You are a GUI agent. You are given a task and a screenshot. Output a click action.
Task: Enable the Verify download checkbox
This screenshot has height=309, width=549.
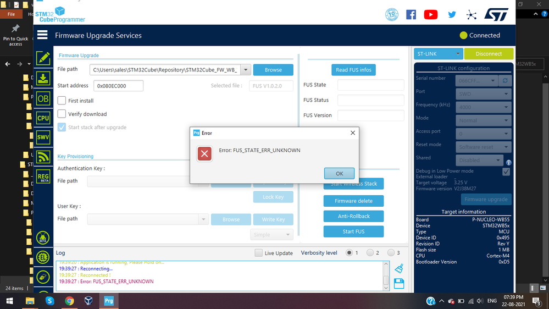point(62,114)
